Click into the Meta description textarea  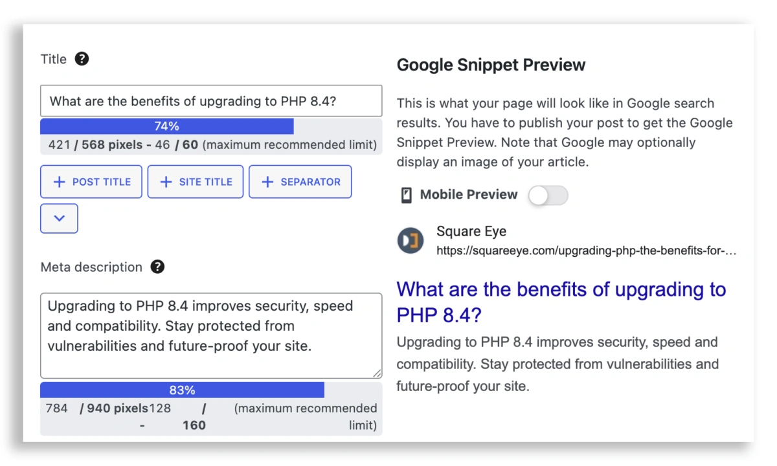(211, 335)
